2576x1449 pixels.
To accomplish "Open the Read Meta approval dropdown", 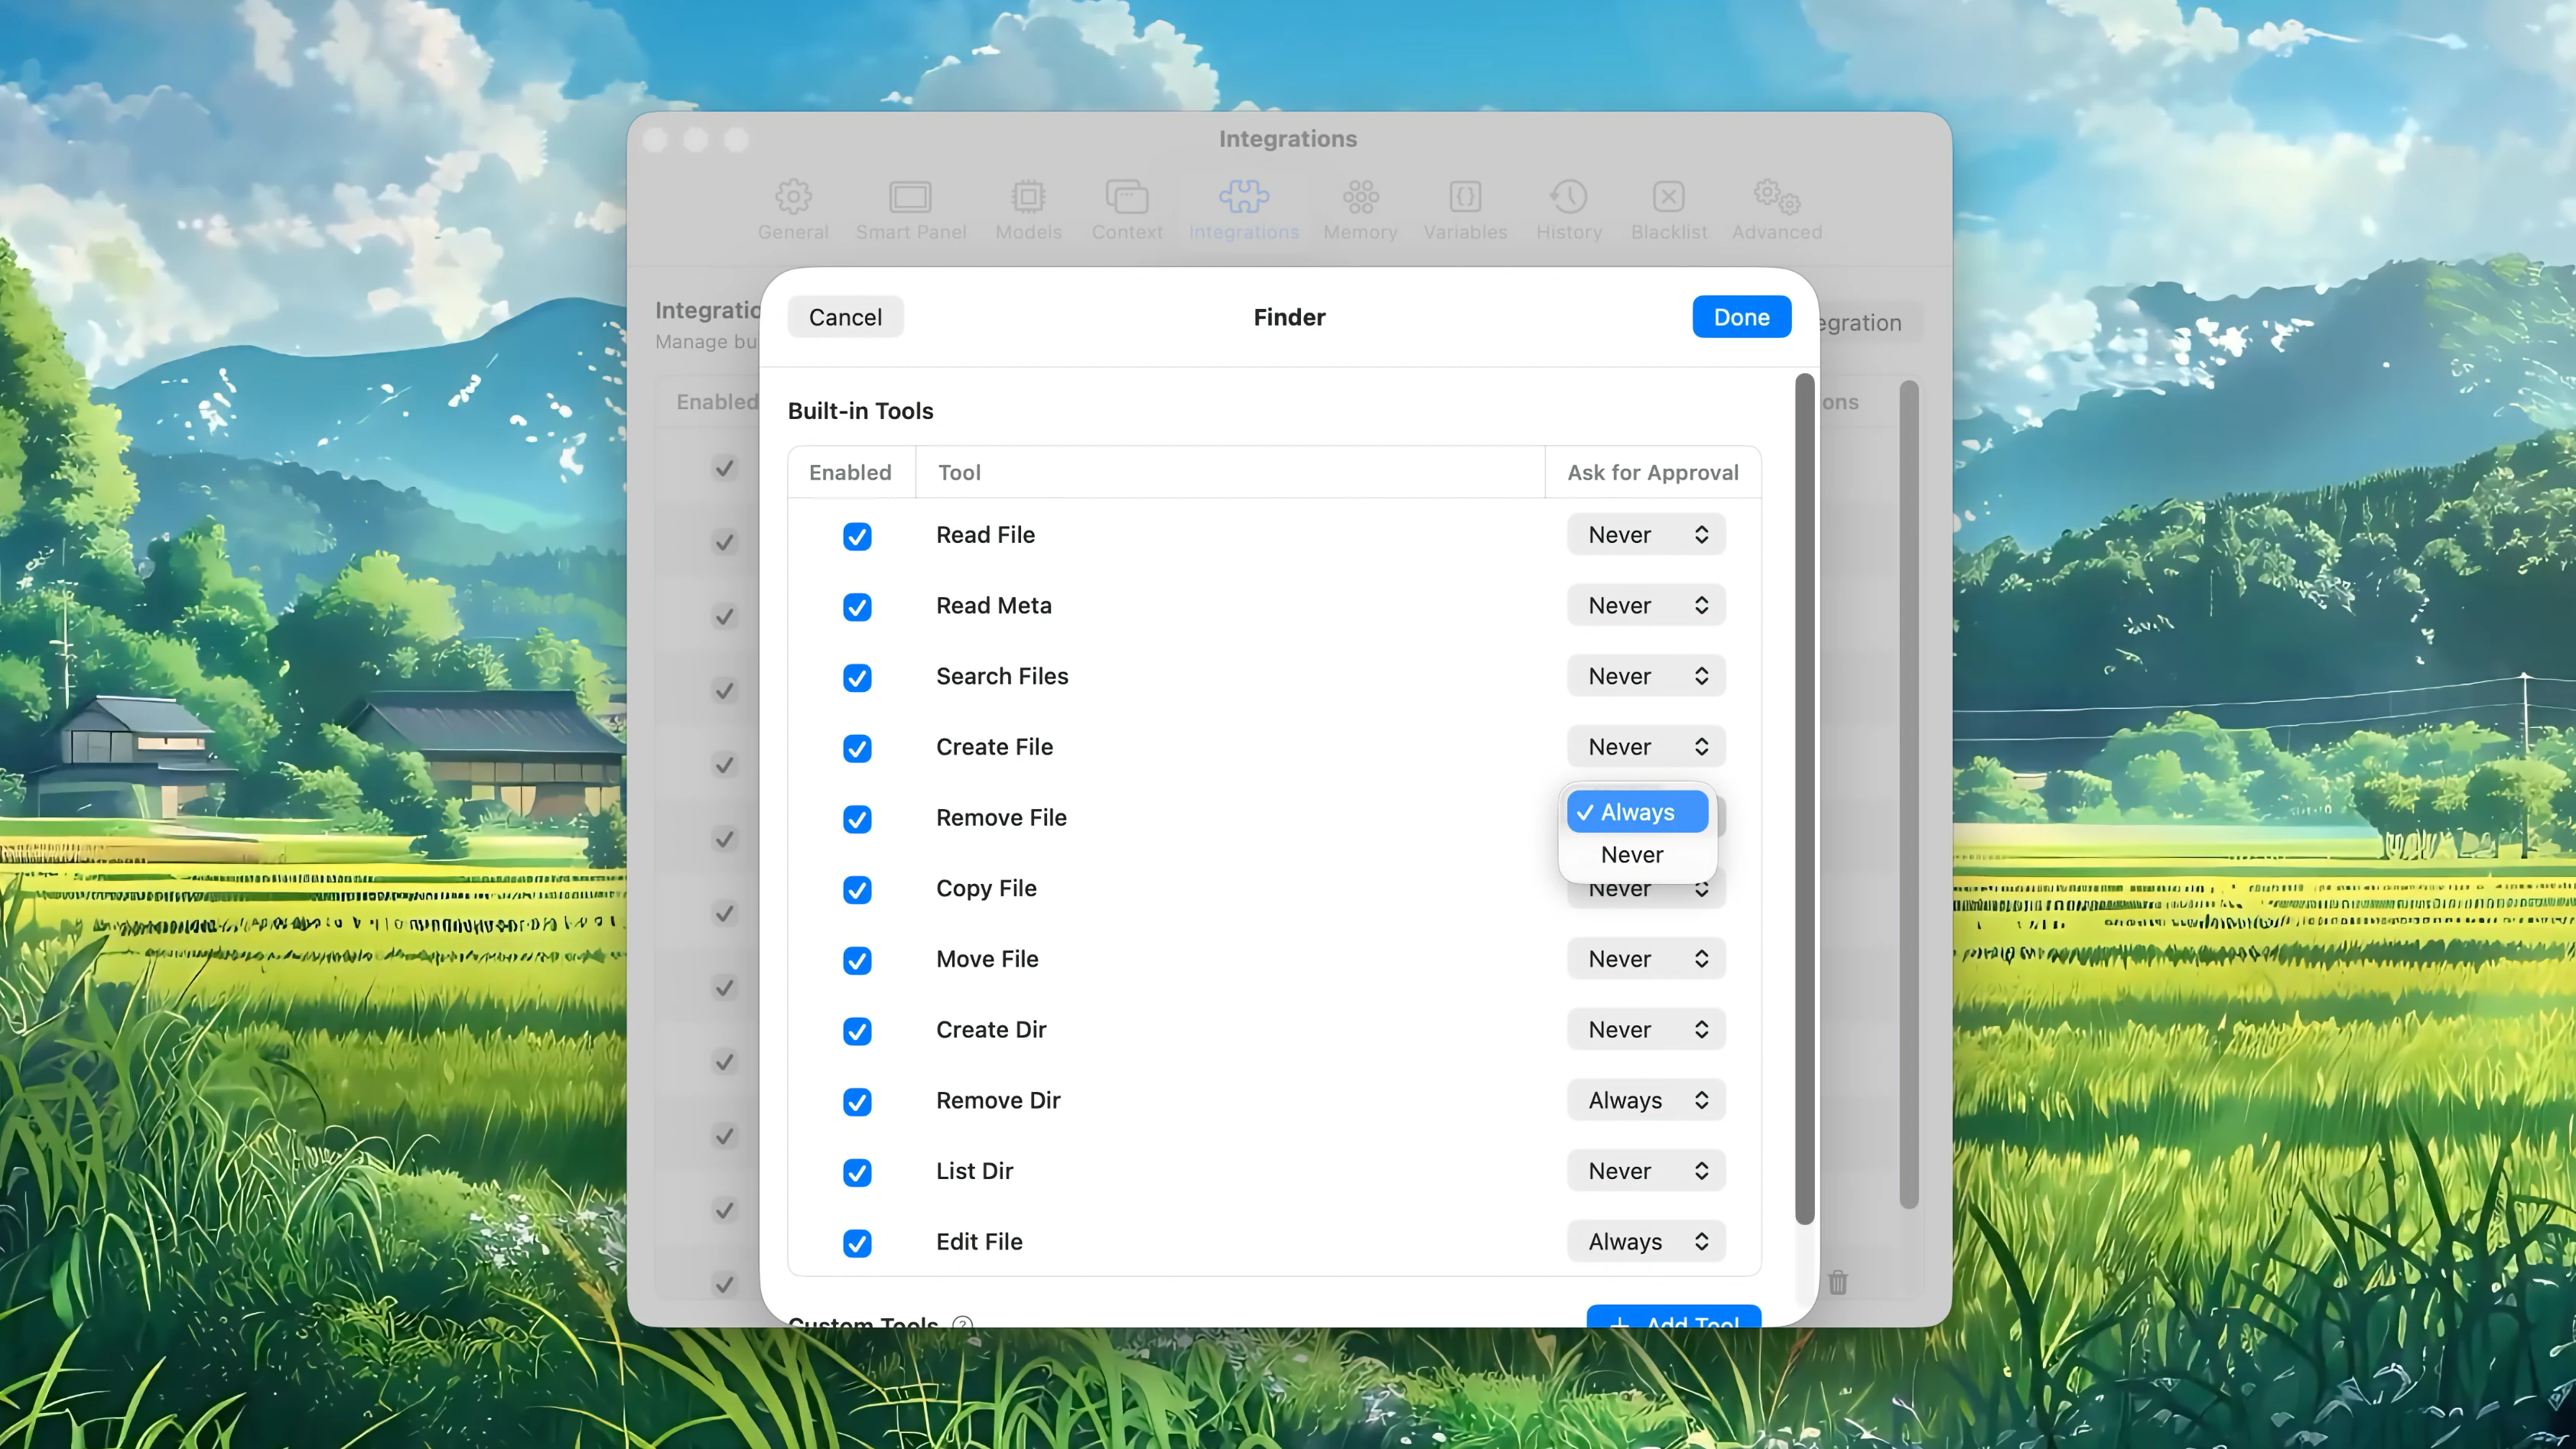I will pos(1645,605).
